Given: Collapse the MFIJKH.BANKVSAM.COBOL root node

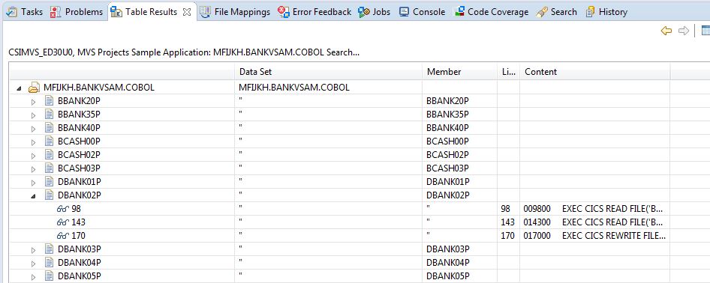Looking at the screenshot, I should pos(19,88).
